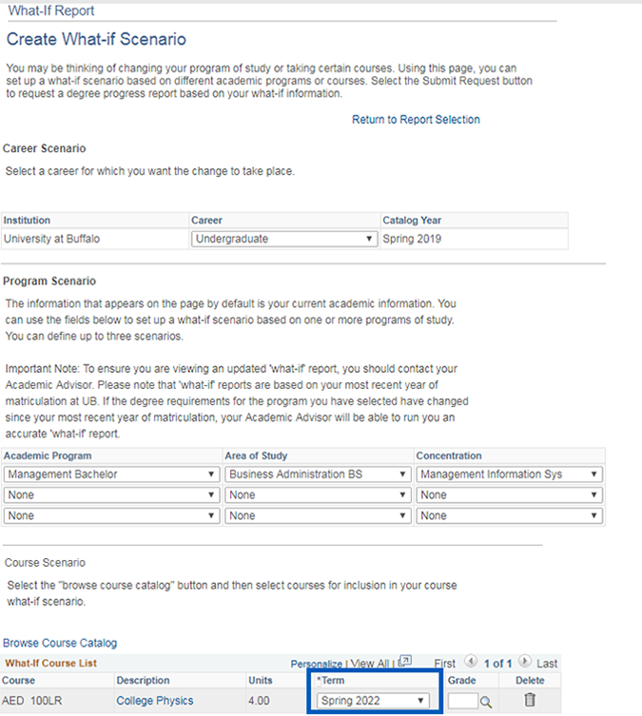The width and height of the screenshot is (642, 716).
Task: Click the next row arrow icon
Action: pyautogui.click(x=524, y=662)
